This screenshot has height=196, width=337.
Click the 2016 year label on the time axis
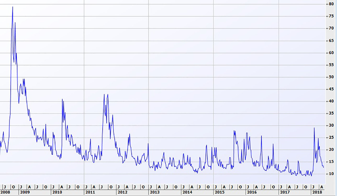[252, 192]
